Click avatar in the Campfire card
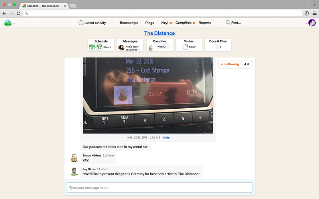 click(x=151, y=48)
